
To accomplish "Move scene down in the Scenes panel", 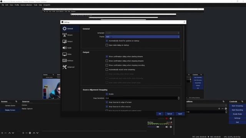I will pyautogui.click(x=13, y=133).
